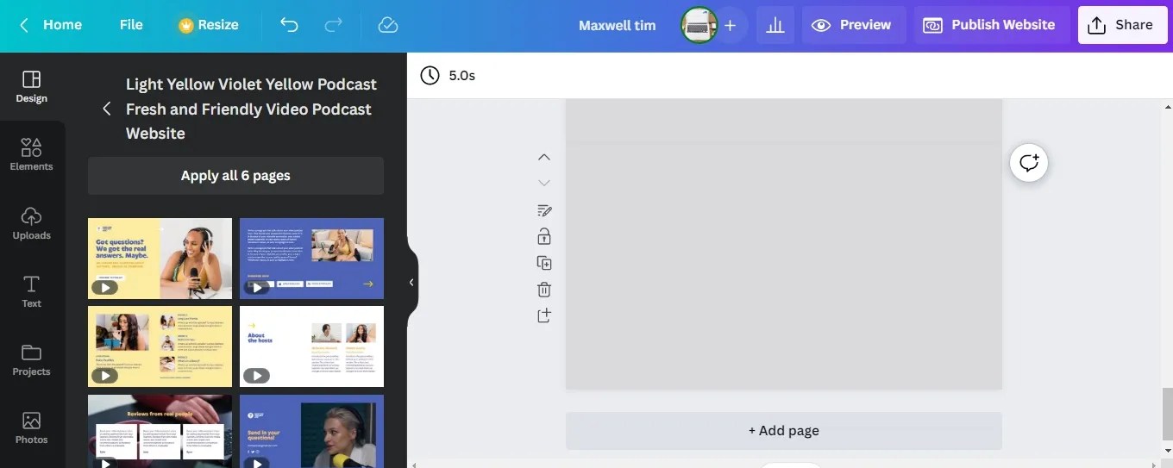The image size is (1173, 468).
Task: Move page down with chevron
Action: coord(544,183)
